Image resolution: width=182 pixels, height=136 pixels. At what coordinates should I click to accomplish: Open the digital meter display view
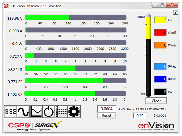[x=10, y=112]
